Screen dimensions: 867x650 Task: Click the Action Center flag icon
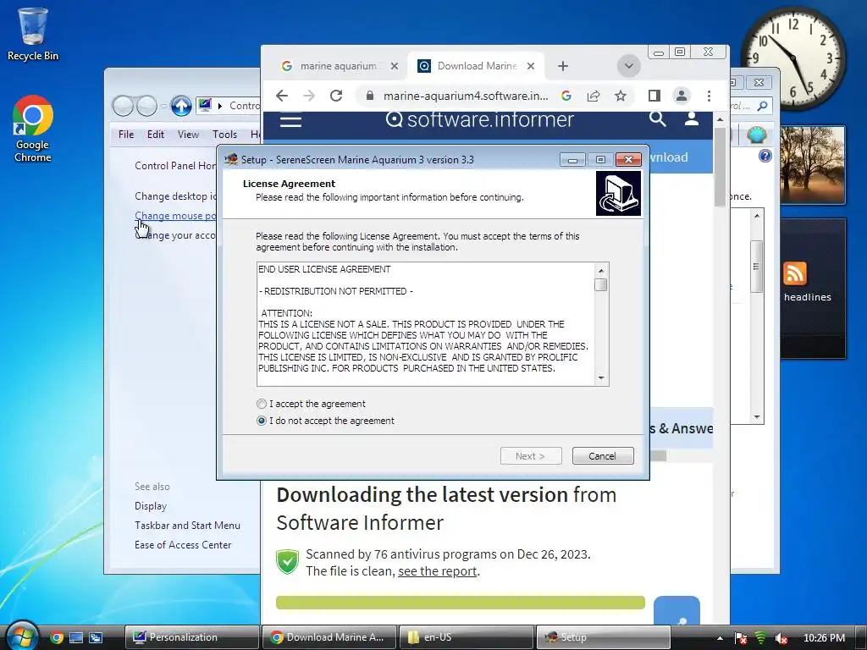(741, 638)
